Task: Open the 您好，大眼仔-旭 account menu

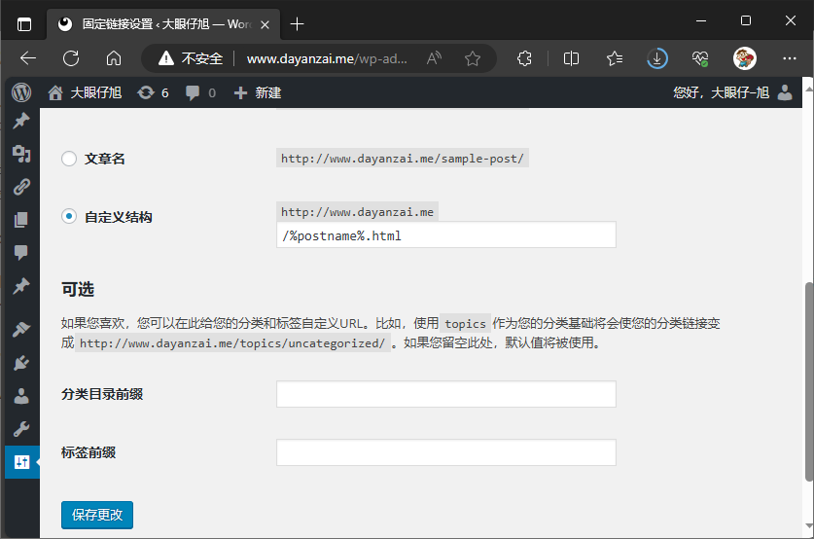Action: (x=732, y=93)
